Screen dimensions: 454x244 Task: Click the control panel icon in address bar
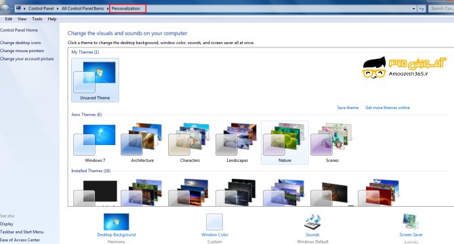coord(18,8)
